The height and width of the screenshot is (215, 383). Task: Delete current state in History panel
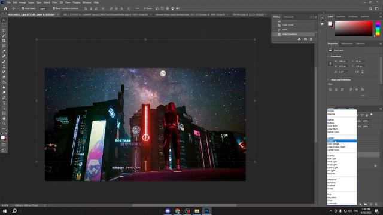(311, 39)
